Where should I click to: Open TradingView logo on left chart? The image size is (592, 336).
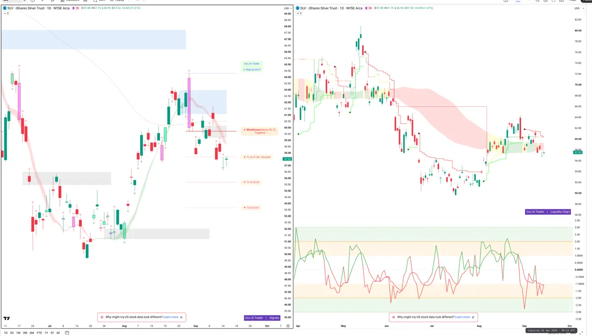point(7,319)
